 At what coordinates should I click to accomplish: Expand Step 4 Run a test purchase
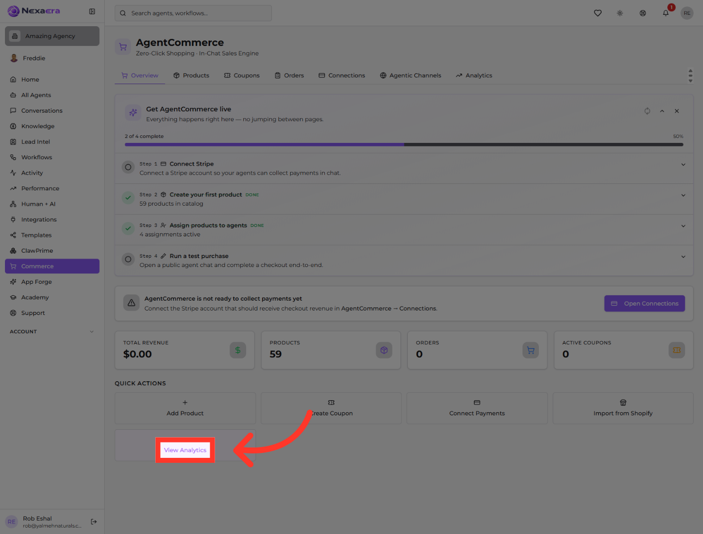coord(683,257)
